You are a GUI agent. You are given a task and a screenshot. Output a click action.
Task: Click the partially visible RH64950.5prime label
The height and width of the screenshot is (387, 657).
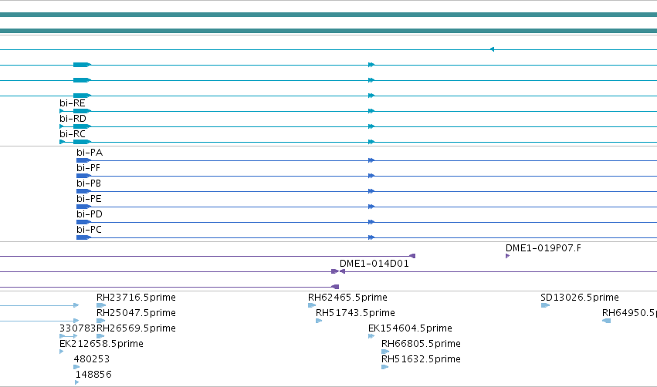pos(629,313)
